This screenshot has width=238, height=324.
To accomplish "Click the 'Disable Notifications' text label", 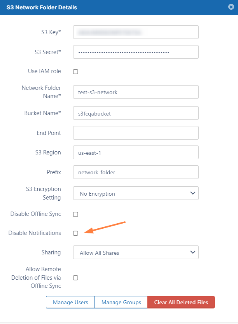I will point(35,233).
